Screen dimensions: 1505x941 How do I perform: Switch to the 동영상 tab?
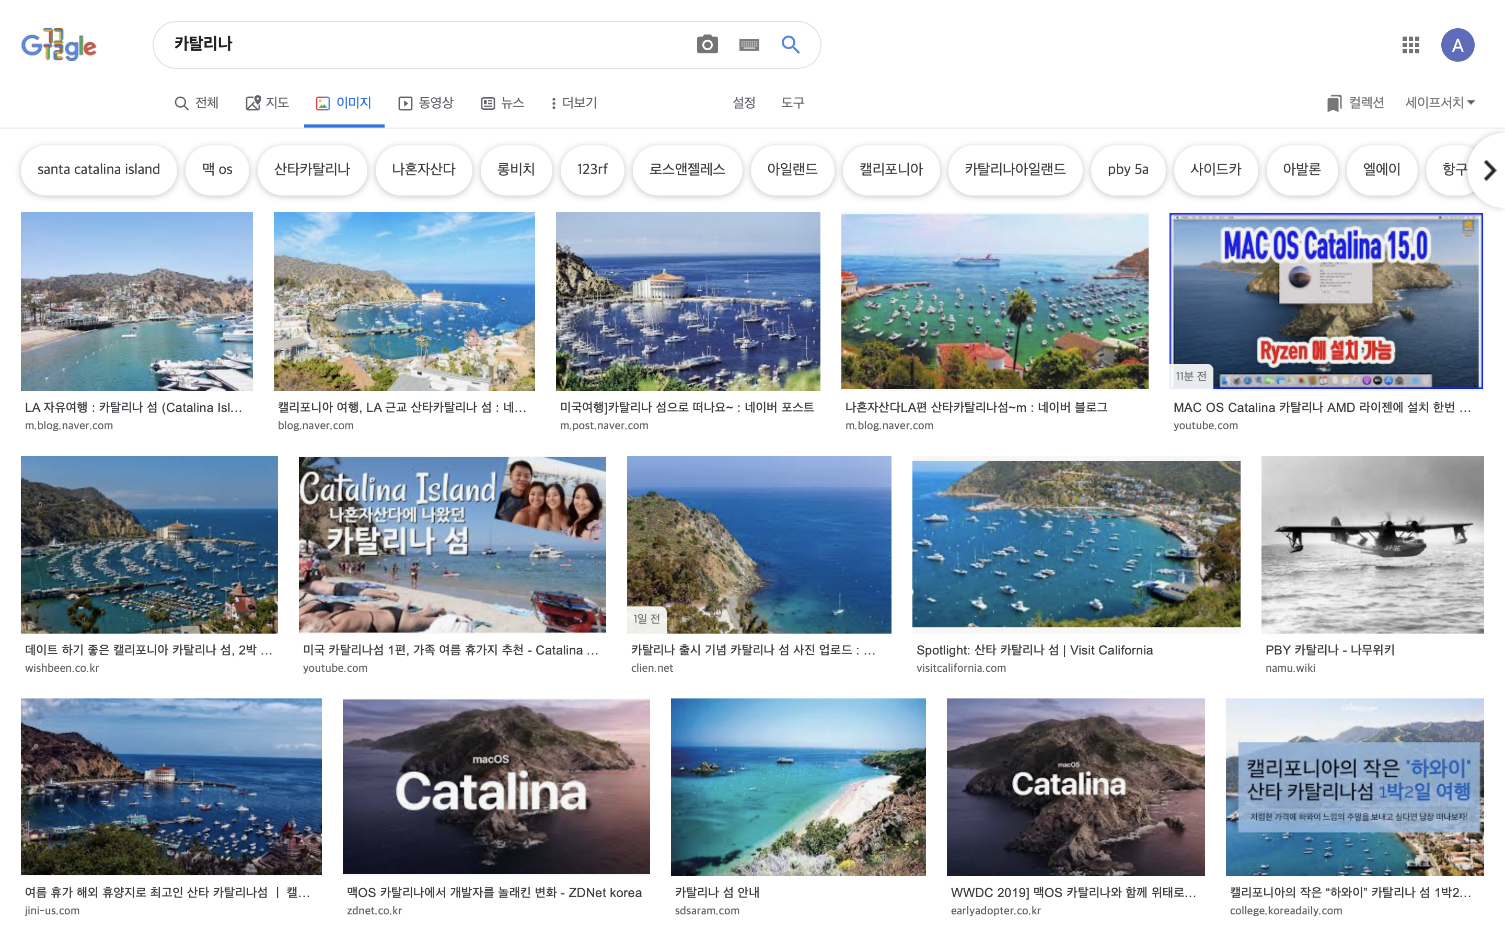coord(426,102)
